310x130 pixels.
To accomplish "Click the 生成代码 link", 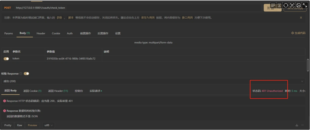I will click(x=300, y=33).
